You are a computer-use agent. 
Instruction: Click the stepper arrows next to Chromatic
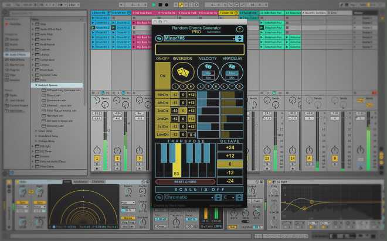pos(218,197)
